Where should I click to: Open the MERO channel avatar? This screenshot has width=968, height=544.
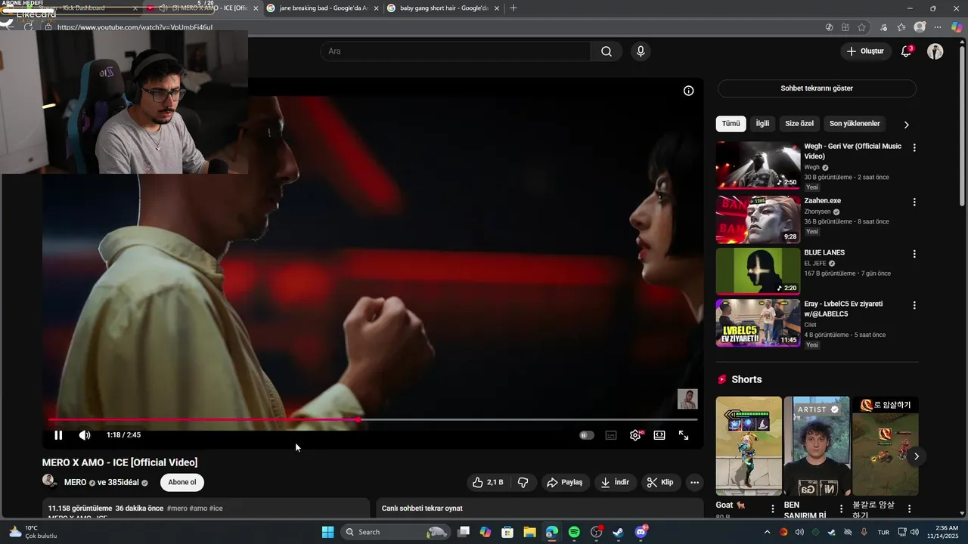[x=50, y=481]
